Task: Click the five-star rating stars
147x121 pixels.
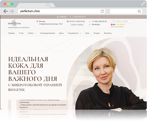Action: click(120, 24)
